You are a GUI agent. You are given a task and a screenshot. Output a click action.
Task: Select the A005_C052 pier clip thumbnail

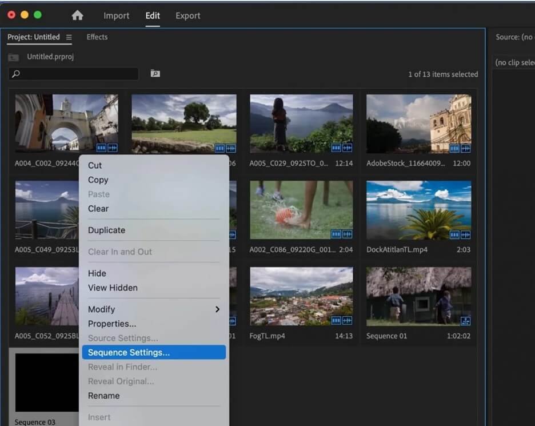click(x=47, y=296)
